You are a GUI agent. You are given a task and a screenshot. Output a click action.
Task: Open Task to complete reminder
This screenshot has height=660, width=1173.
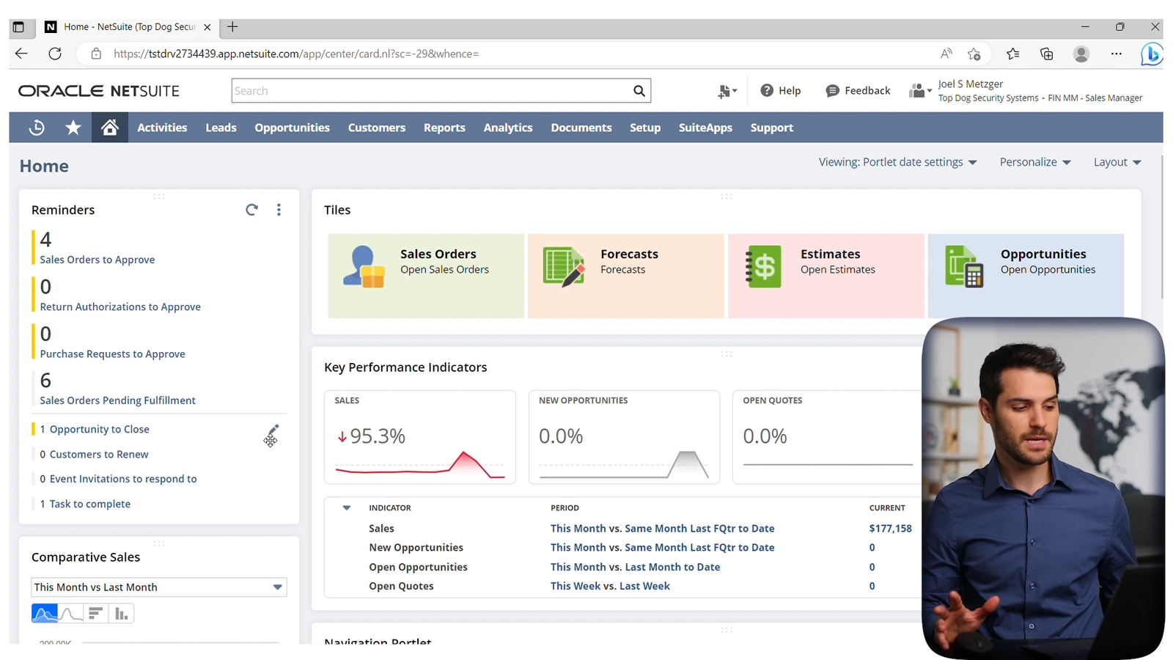tap(90, 504)
